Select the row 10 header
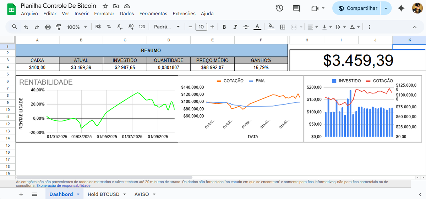The height and width of the screenshot is (199, 426). (7, 110)
